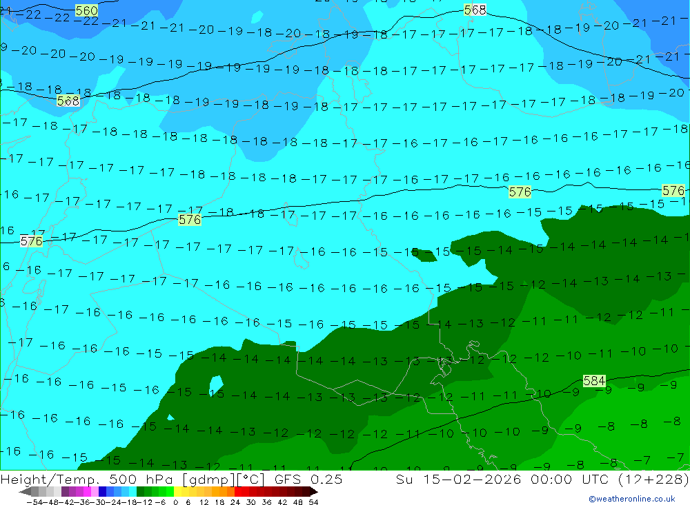Pick the bright red legend swatch
The image size is (690, 505).
pyautogui.click(x=238, y=491)
